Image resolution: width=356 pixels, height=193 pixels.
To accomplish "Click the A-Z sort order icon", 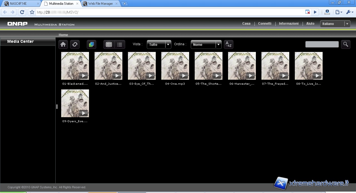I will pyautogui.click(x=228, y=44).
